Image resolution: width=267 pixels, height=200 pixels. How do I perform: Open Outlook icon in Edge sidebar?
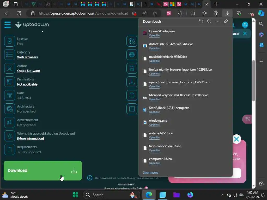pos(261,45)
